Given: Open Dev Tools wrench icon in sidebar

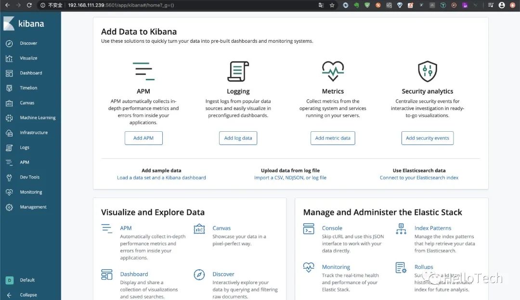Looking at the screenshot, I should click(9, 177).
